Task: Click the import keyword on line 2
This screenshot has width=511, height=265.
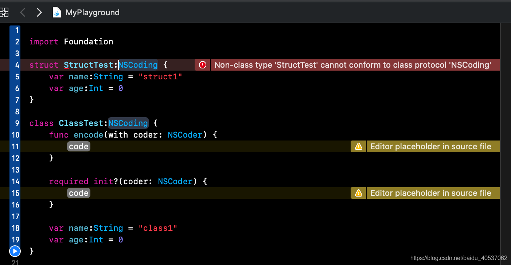Action: pos(44,41)
